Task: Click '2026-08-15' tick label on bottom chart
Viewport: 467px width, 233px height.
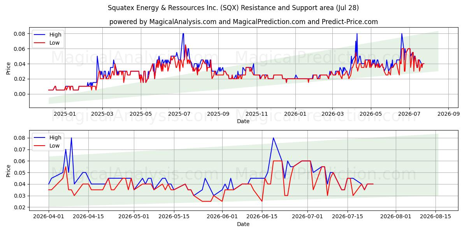Action: (x=435, y=217)
